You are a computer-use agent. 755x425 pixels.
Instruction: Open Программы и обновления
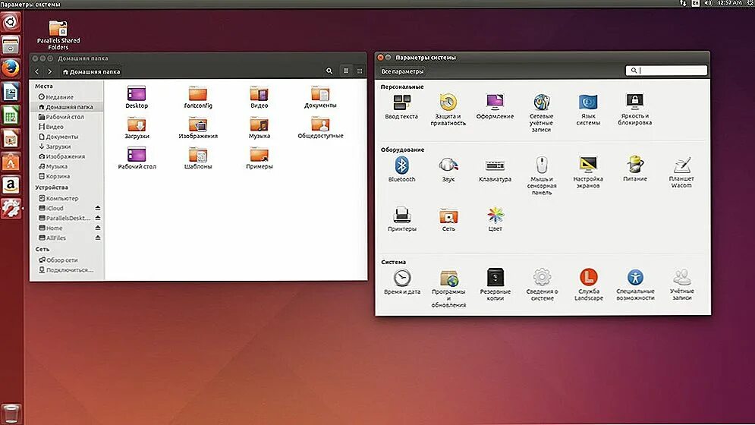point(448,288)
